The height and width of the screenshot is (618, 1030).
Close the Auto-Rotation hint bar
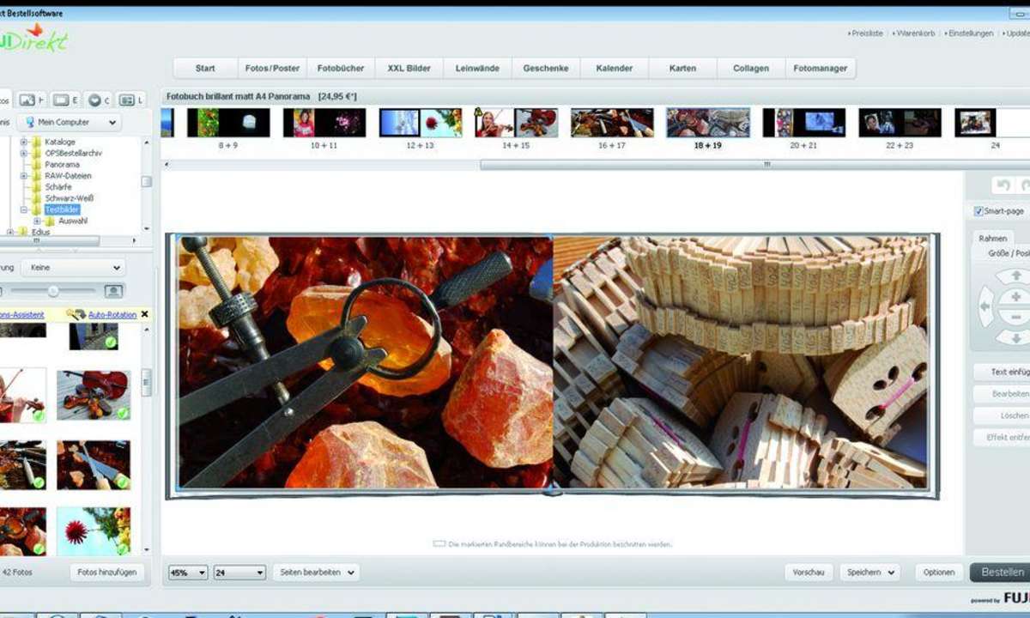click(x=144, y=314)
